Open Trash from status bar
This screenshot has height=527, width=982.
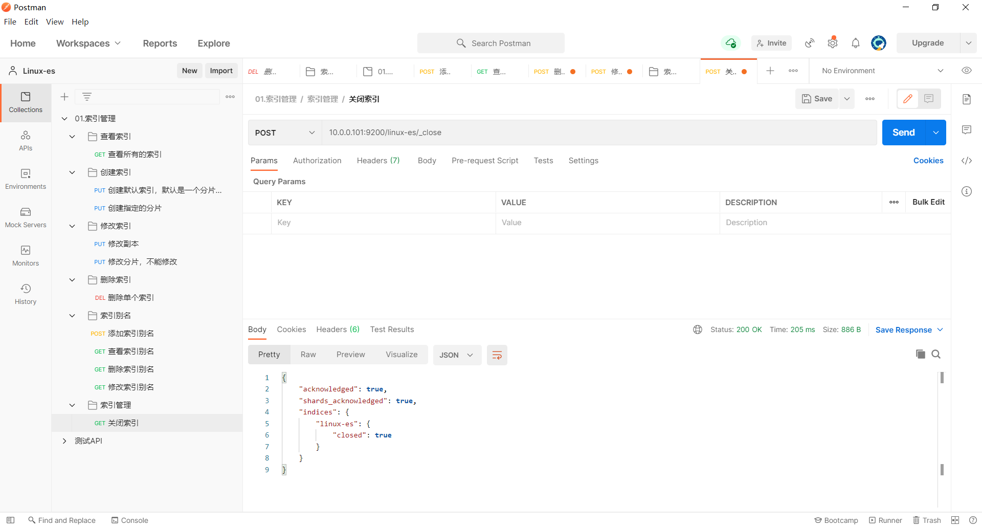[x=927, y=520]
